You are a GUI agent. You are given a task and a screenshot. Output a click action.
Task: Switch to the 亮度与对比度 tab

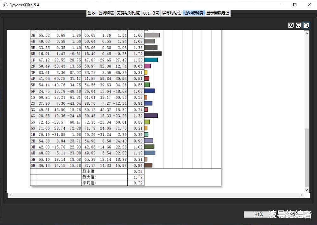pyautogui.click(x=128, y=13)
